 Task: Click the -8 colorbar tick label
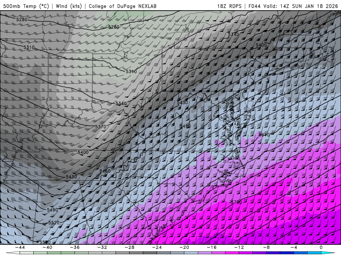pyautogui.click(x=266, y=247)
